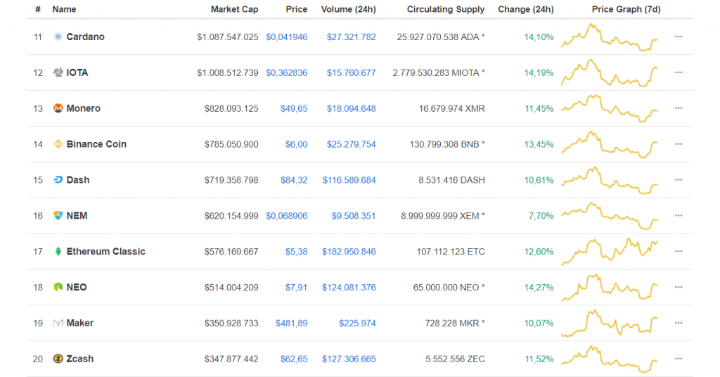
Task: Click Monero supply 16.679.974 XMR
Action: (452, 109)
